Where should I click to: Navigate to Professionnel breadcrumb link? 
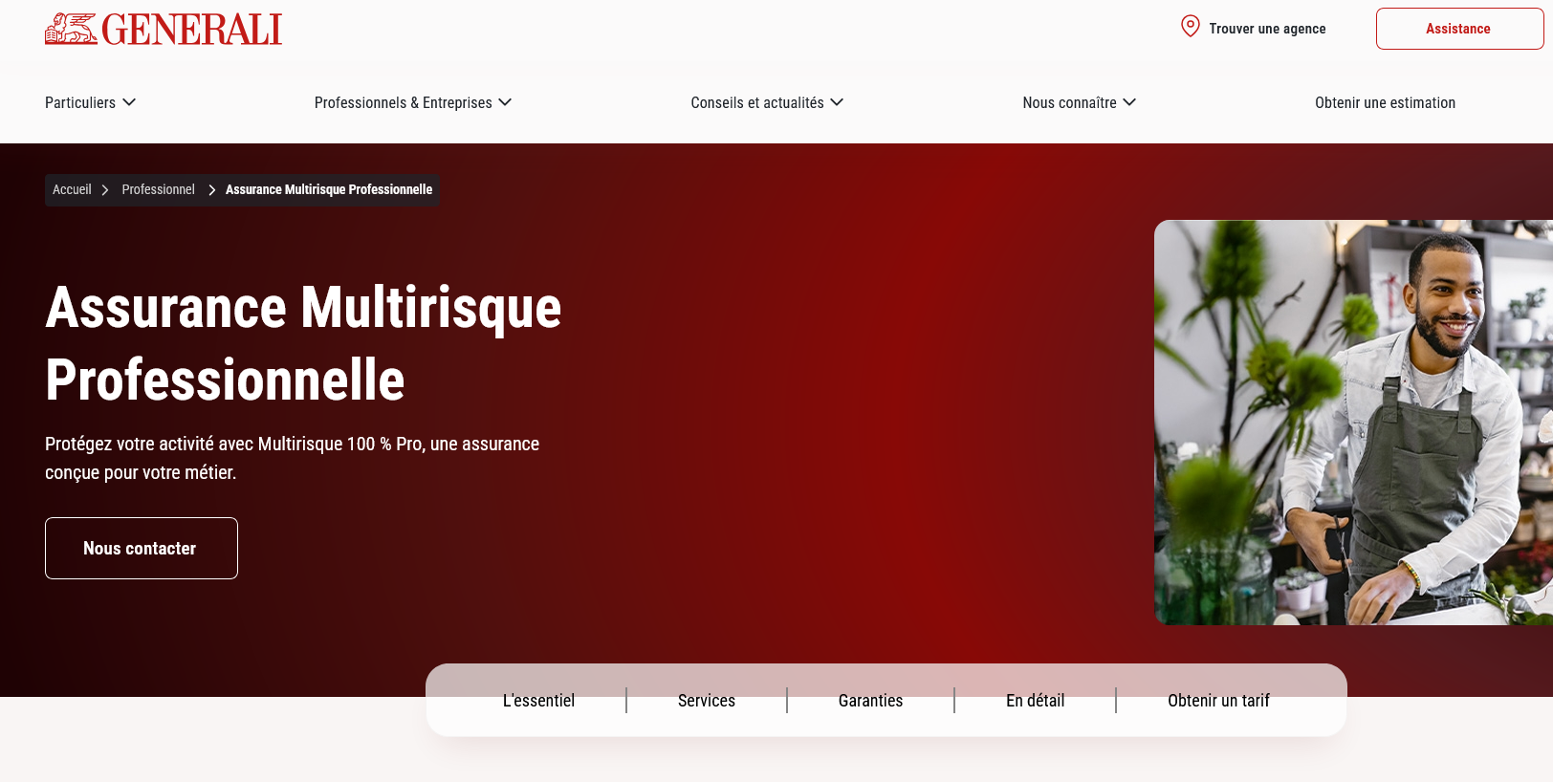[x=158, y=189]
